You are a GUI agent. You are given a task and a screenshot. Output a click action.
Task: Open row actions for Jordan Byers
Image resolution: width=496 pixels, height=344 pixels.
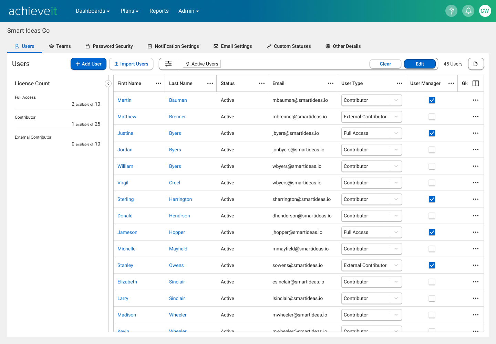point(476,150)
